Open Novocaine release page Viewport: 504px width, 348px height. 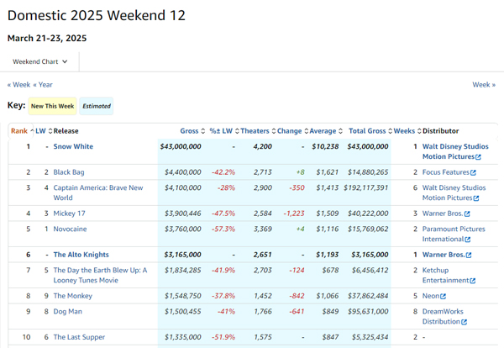pos(70,229)
